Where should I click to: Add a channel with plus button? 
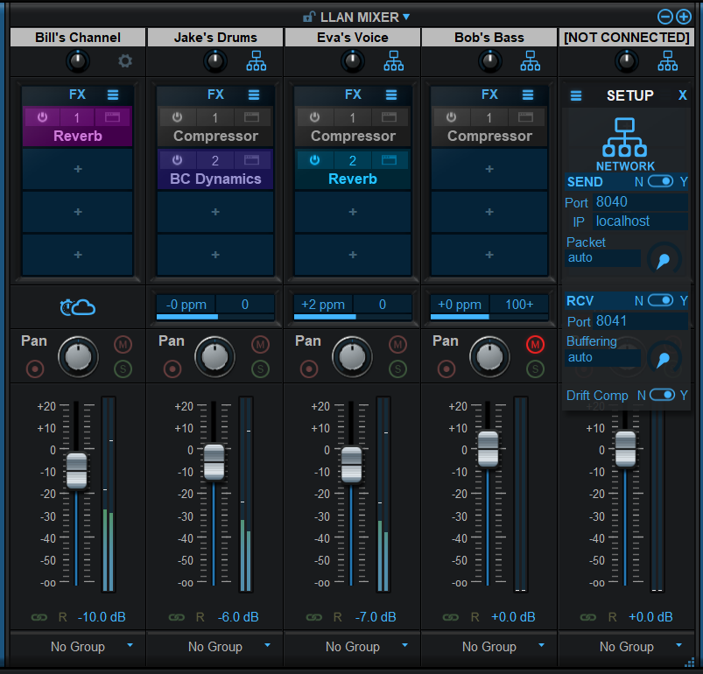pyautogui.click(x=684, y=17)
